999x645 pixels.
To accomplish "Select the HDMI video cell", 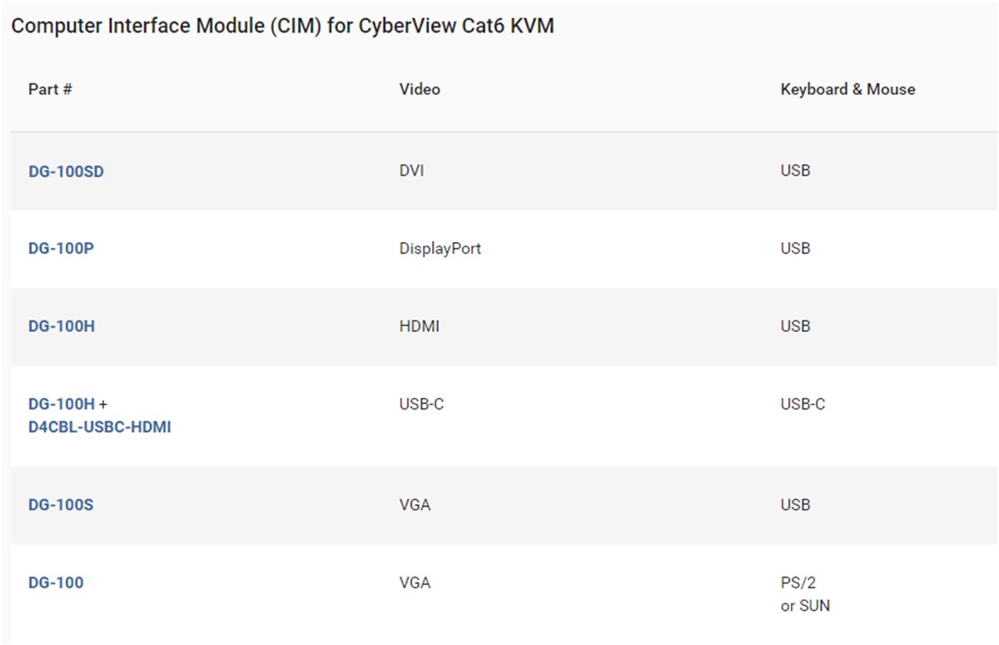I will (420, 326).
